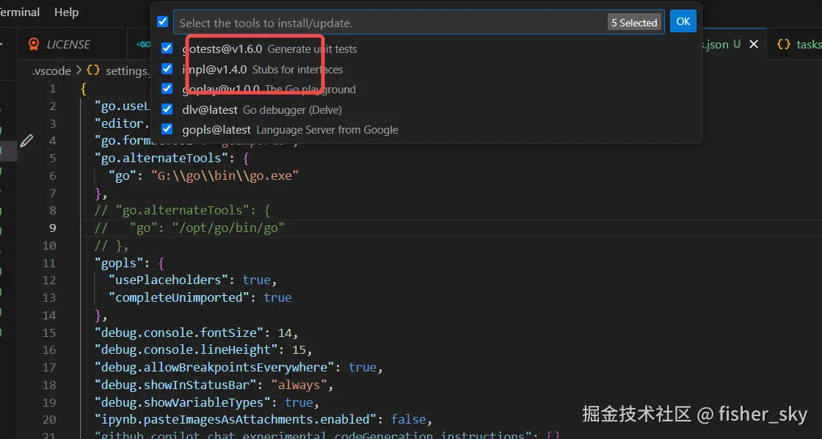Select 'Language Server from Google' row text
The height and width of the screenshot is (439, 822).
pos(327,129)
